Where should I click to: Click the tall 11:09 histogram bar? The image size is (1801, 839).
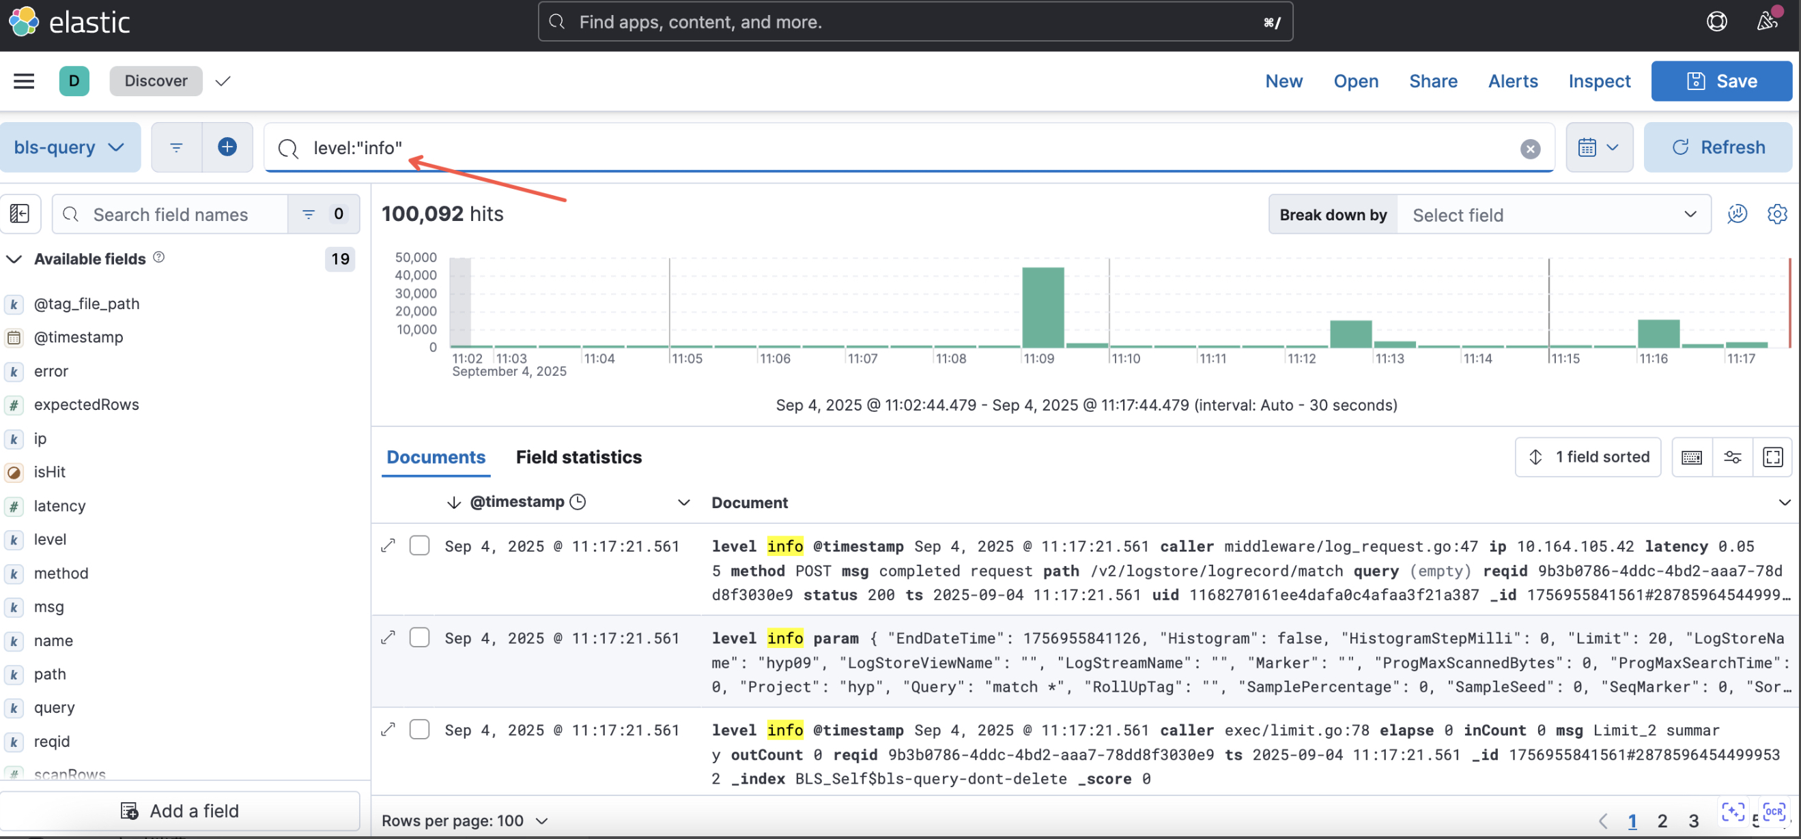(x=1043, y=308)
